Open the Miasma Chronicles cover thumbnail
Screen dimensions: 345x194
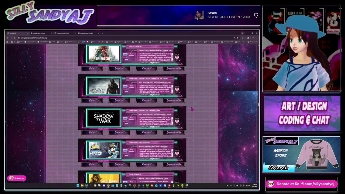point(104,54)
